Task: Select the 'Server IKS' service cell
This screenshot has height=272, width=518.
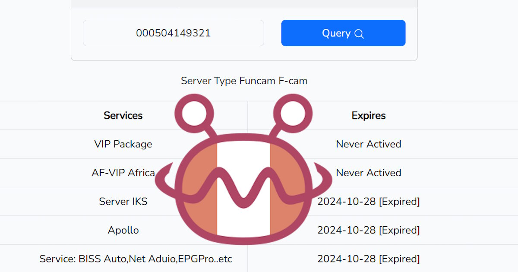Action: click(123, 201)
